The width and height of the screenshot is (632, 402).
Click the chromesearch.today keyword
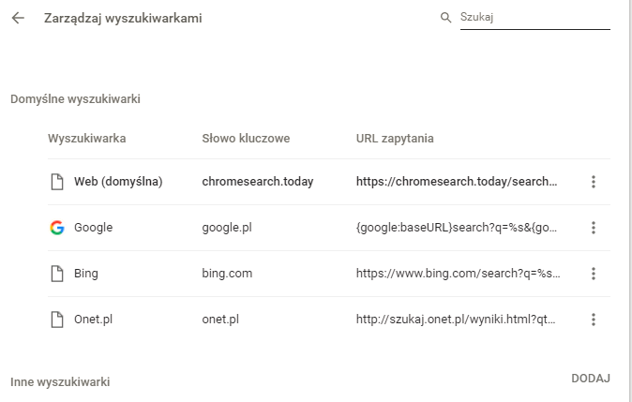(x=257, y=182)
